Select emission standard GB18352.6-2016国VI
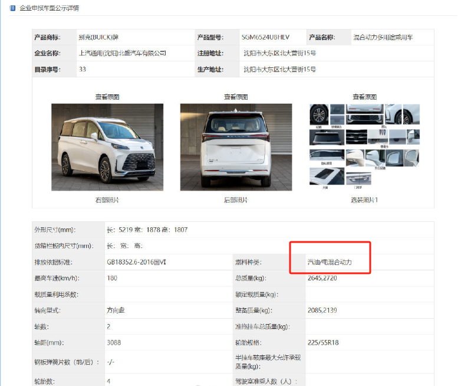 point(136,261)
